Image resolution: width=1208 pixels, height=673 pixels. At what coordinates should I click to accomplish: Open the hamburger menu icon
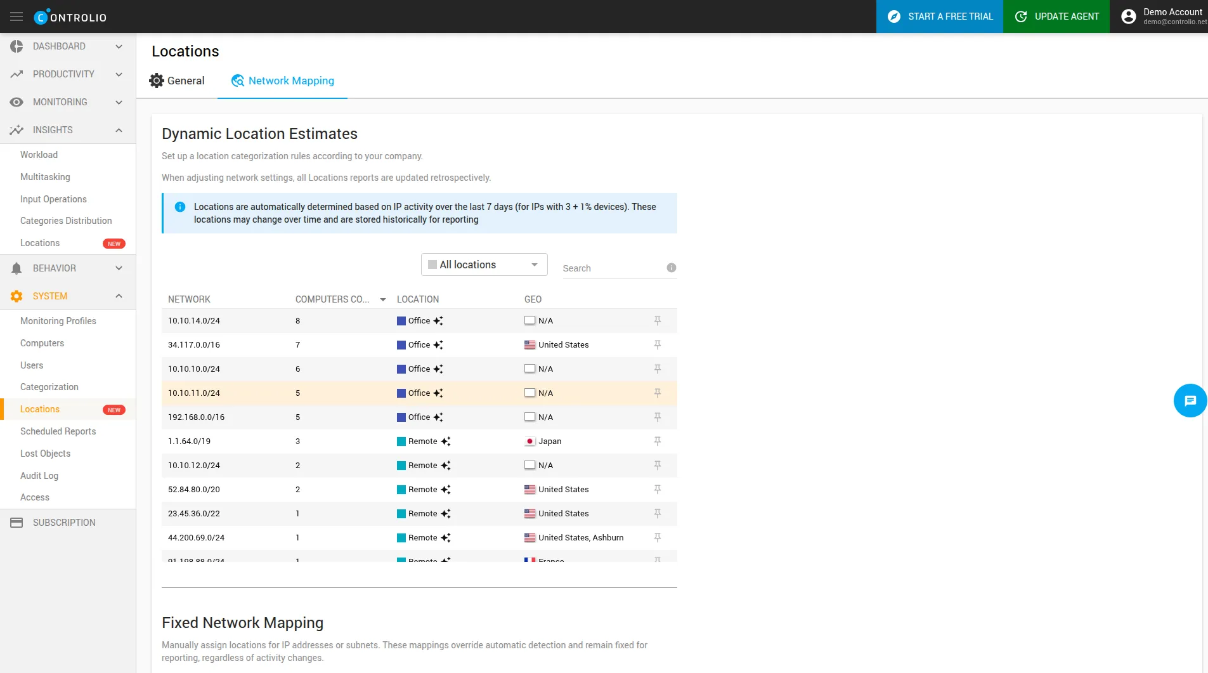pos(16,16)
